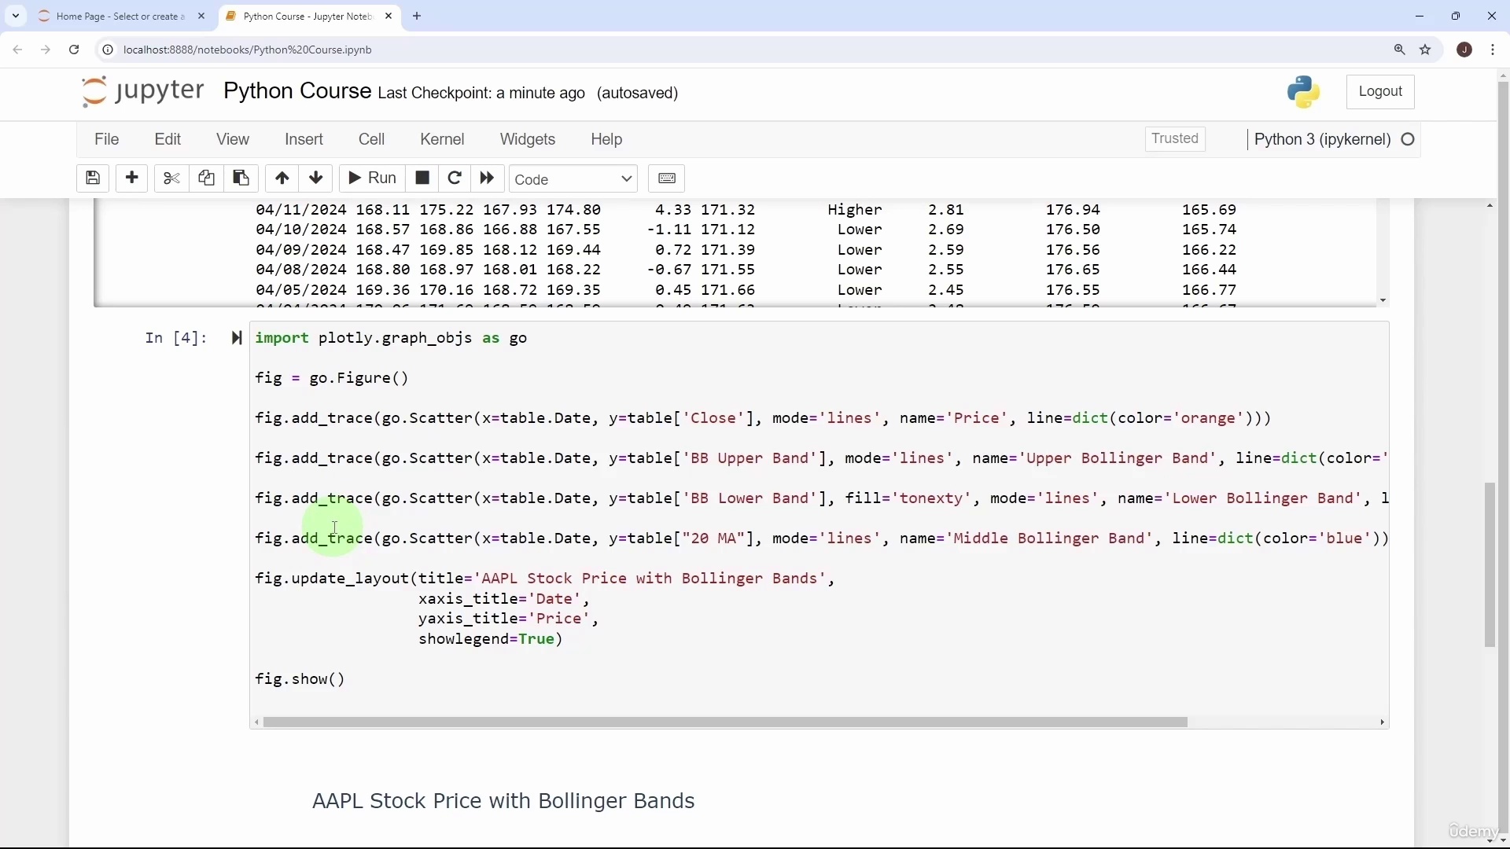Run this cell using the step icon beside In [4]
1510x849 pixels.
pyautogui.click(x=236, y=339)
